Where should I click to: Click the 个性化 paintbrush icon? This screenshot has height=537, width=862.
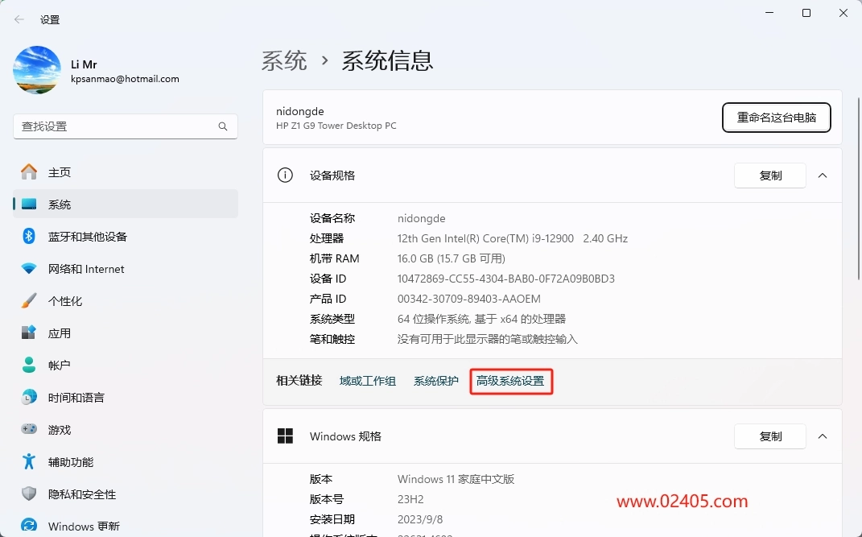pyautogui.click(x=29, y=300)
